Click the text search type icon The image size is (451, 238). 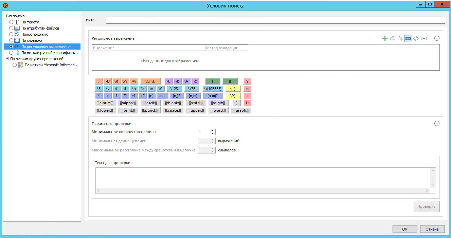17,22
